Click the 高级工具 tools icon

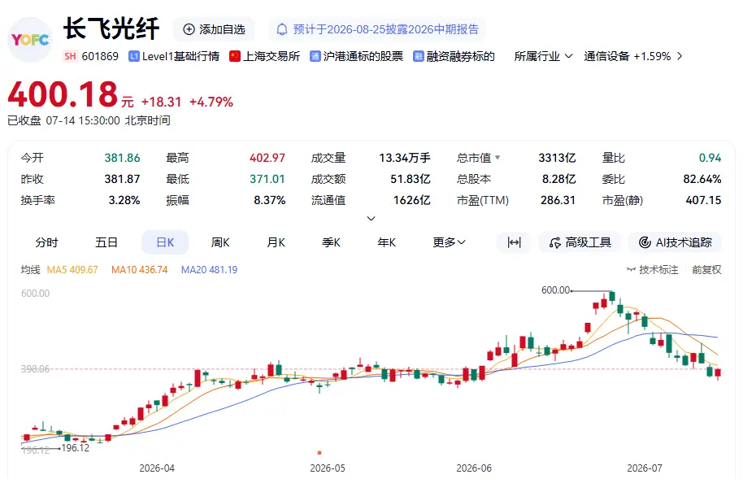click(x=555, y=243)
